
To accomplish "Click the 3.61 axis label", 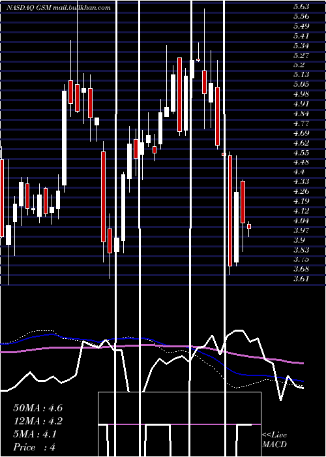I will click(x=301, y=279).
